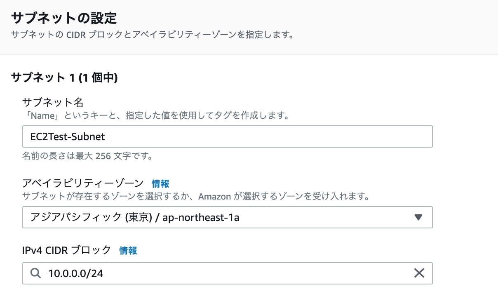Click empty area right of CIDR text

click(x=256, y=273)
